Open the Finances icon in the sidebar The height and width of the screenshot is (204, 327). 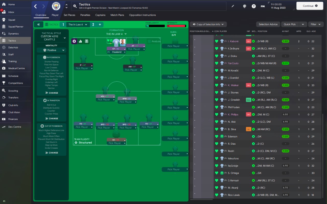pos(4,119)
